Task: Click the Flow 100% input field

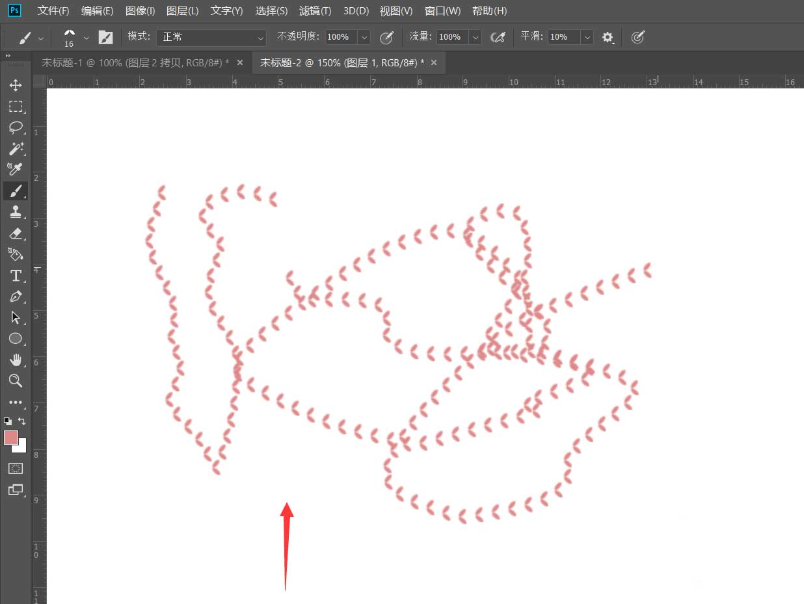Action: point(453,37)
